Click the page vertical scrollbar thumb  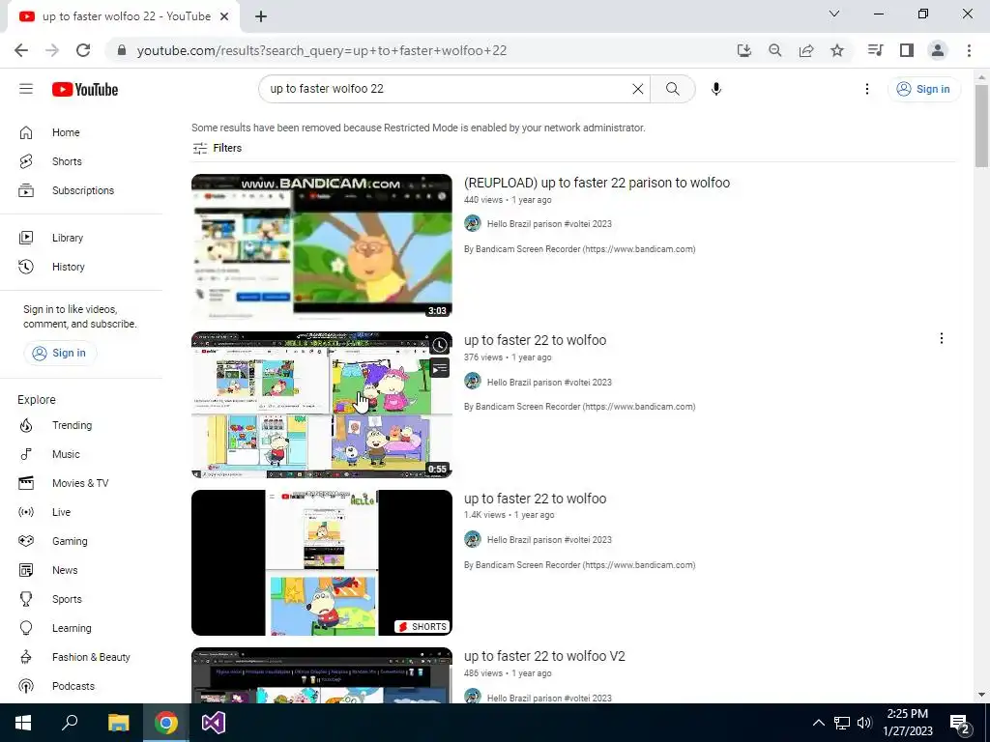click(x=982, y=127)
